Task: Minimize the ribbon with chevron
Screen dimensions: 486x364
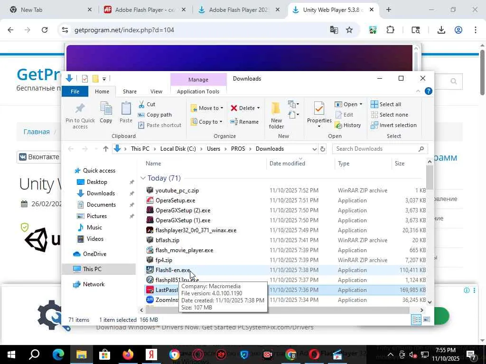Action: [x=418, y=91]
